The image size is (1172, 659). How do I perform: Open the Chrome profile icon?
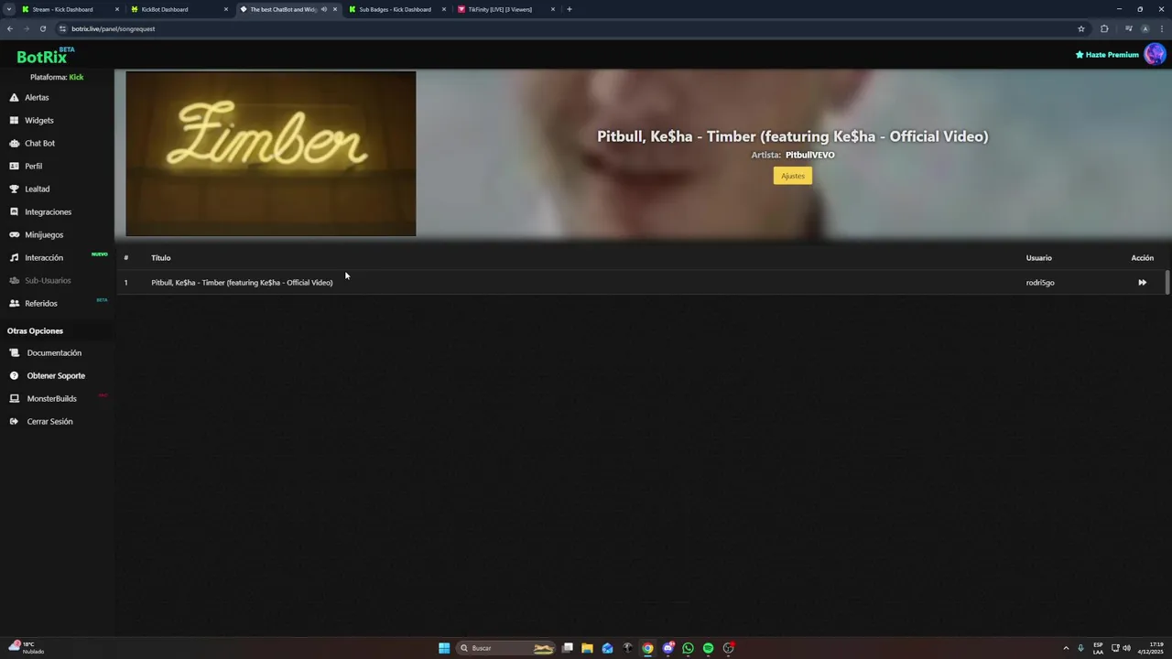point(1145,28)
